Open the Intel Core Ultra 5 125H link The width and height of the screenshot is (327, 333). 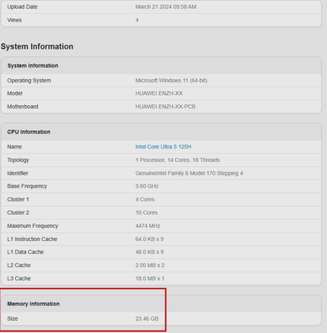click(x=163, y=147)
